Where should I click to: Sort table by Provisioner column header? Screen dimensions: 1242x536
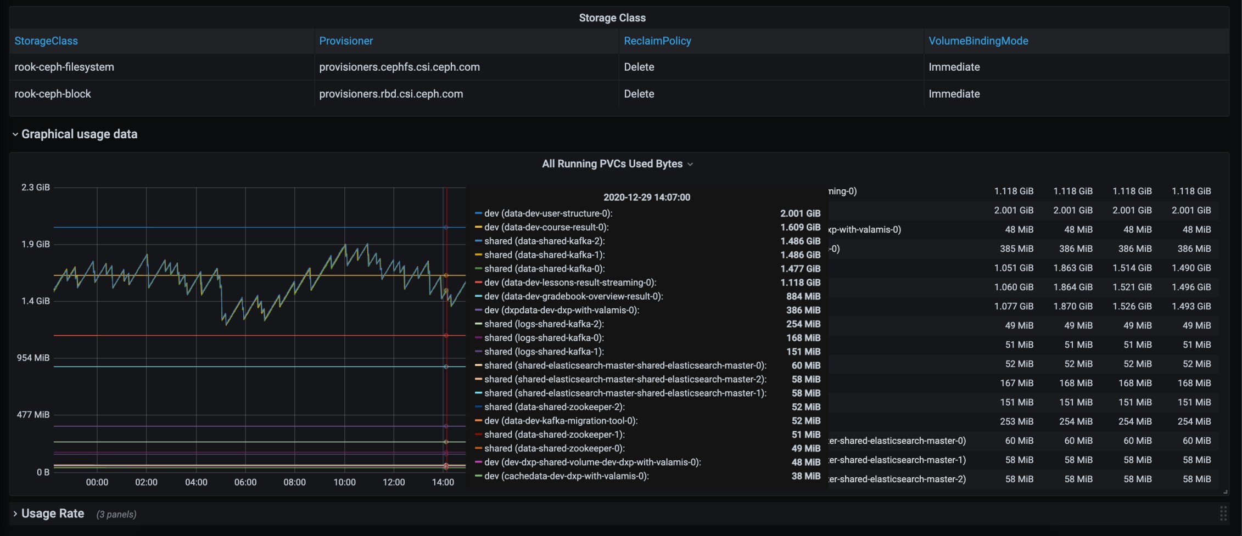click(346, 41)
